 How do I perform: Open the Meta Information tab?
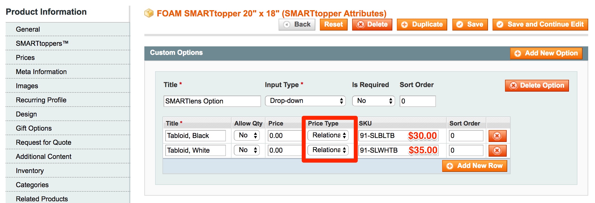68,72
